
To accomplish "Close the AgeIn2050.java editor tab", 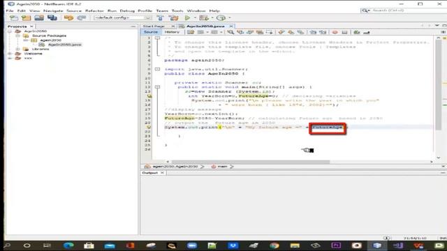I will pyautogui.click(x=231, y=26).
